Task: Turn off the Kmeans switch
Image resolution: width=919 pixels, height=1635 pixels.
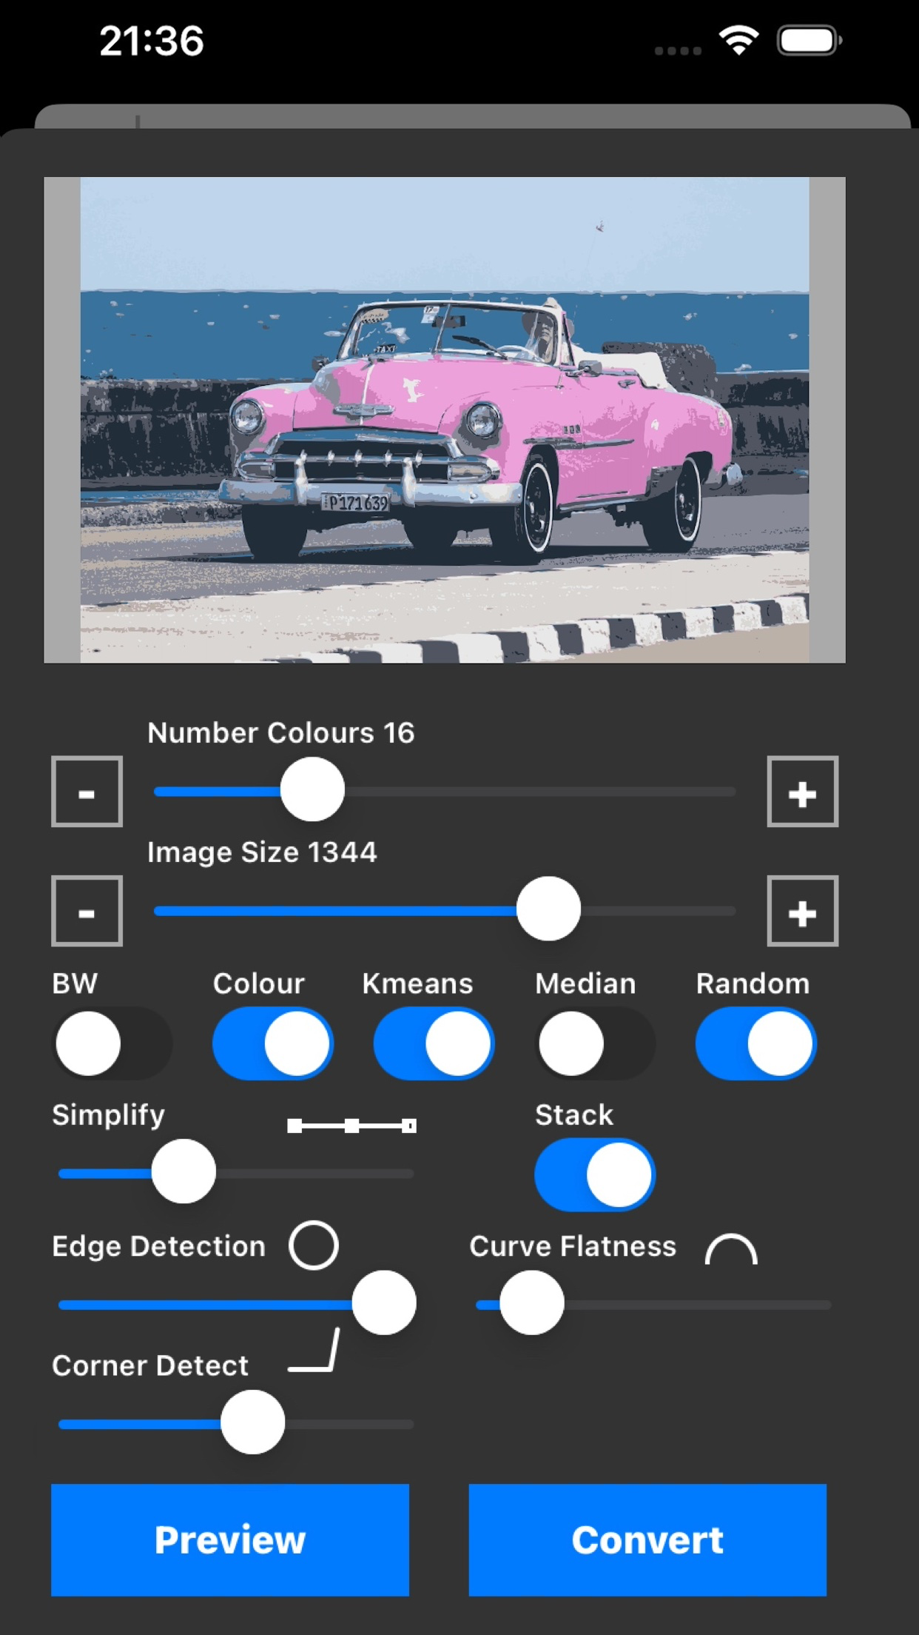Action: tap(434, 1043)
